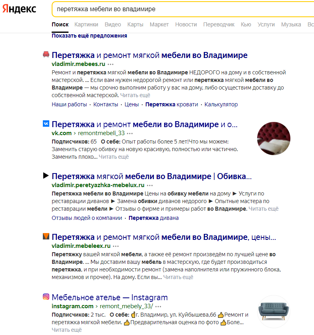Open the Кью tab
The image size is (314, 335).
(x=246, y=24)
